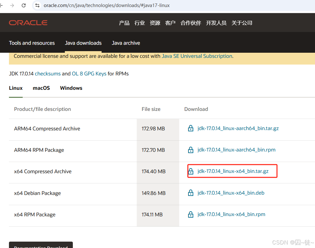Click the Download column header
Viewport: 315px width, 248px height.
(196, 109)
